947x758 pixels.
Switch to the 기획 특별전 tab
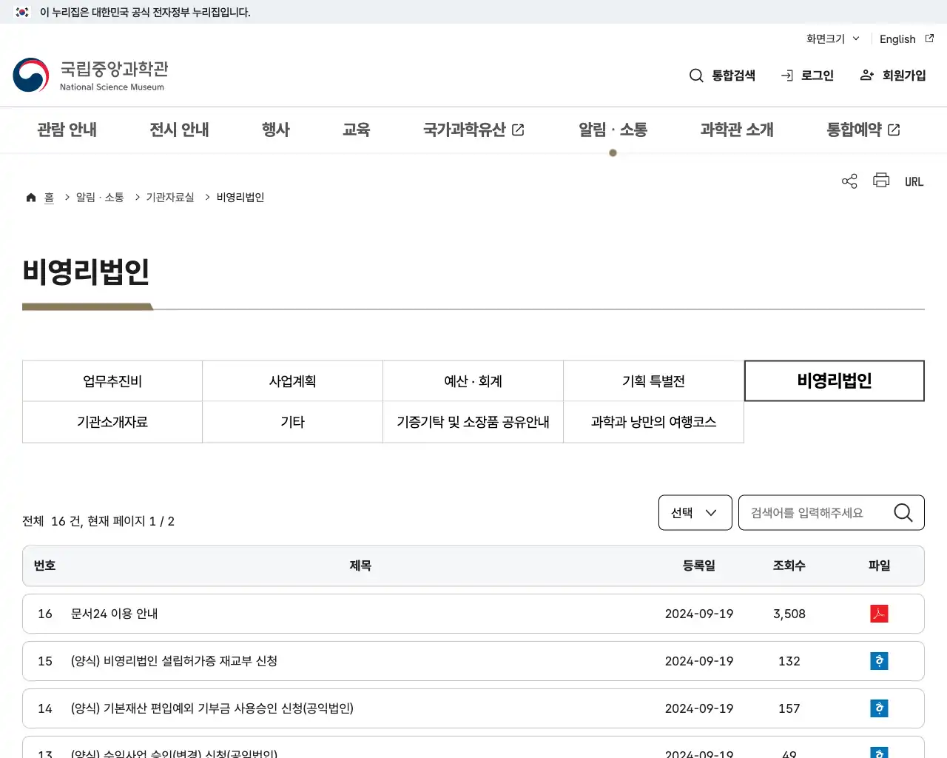(653, 380)
